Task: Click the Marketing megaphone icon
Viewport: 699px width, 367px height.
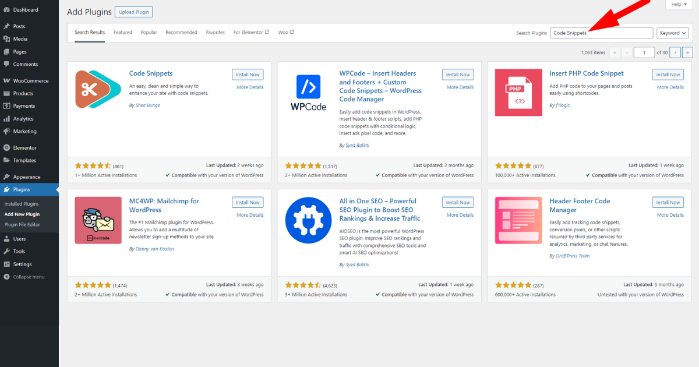Action: [x=6, y=132]
